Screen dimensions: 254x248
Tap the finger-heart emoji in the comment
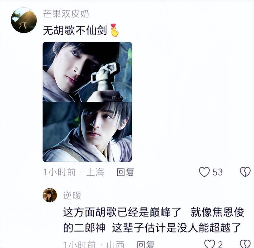point(114,30)
